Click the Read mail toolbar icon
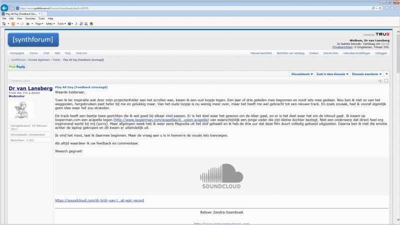The width and height of the screenshot is (400, 225). [x=22, y=23]
